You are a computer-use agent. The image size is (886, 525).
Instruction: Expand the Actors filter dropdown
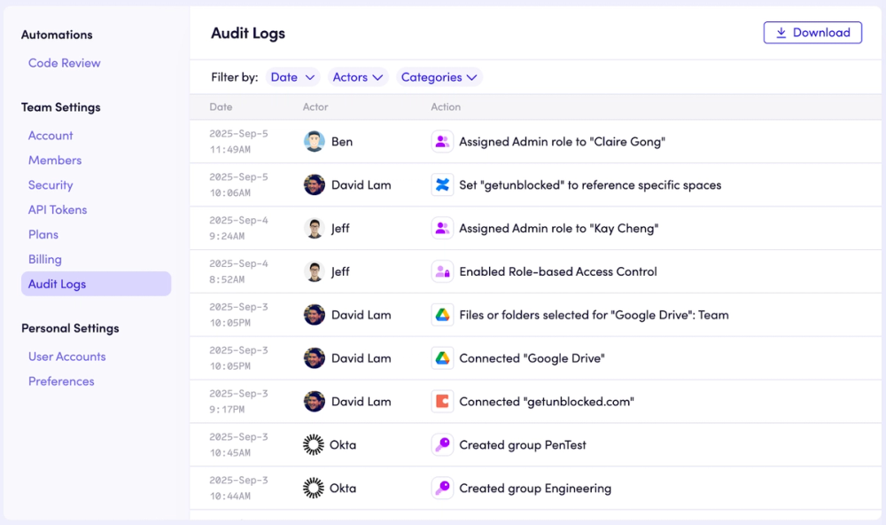pyautogui.click(x=358, y=77)
